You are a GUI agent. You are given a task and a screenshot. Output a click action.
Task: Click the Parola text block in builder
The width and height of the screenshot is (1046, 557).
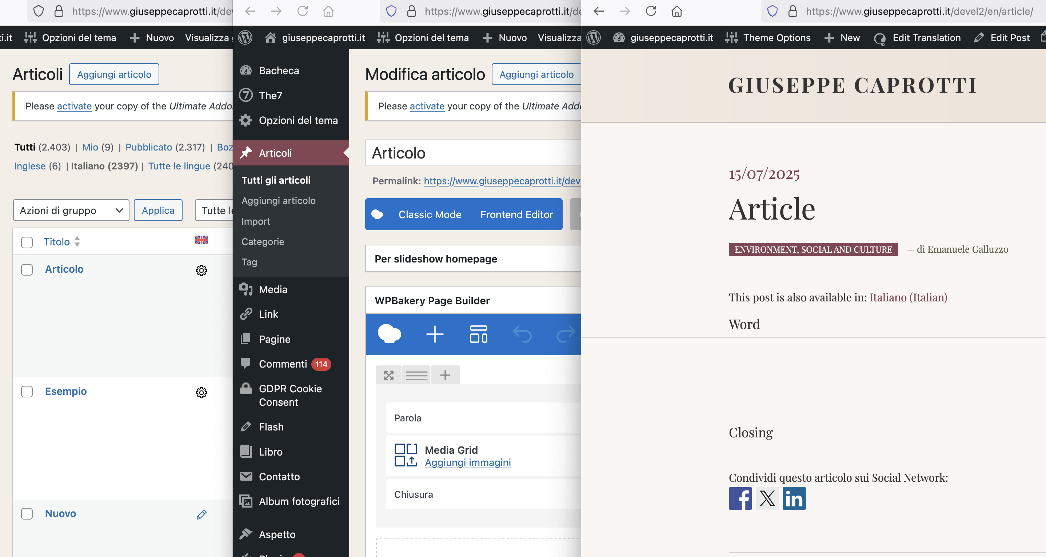click(483, 418)
